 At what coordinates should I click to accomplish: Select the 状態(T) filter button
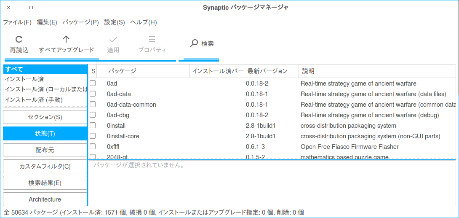tap(45, 134)
